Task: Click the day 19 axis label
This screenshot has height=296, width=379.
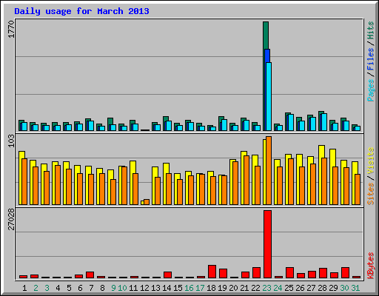Action: (222, 288)
